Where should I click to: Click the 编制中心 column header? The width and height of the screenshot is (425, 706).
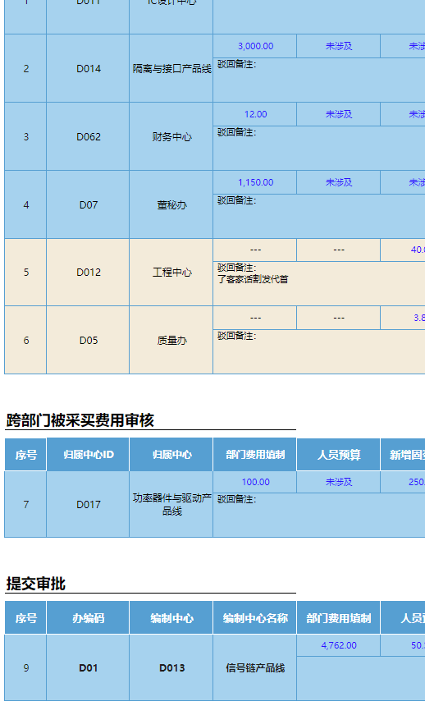point(171,617)
